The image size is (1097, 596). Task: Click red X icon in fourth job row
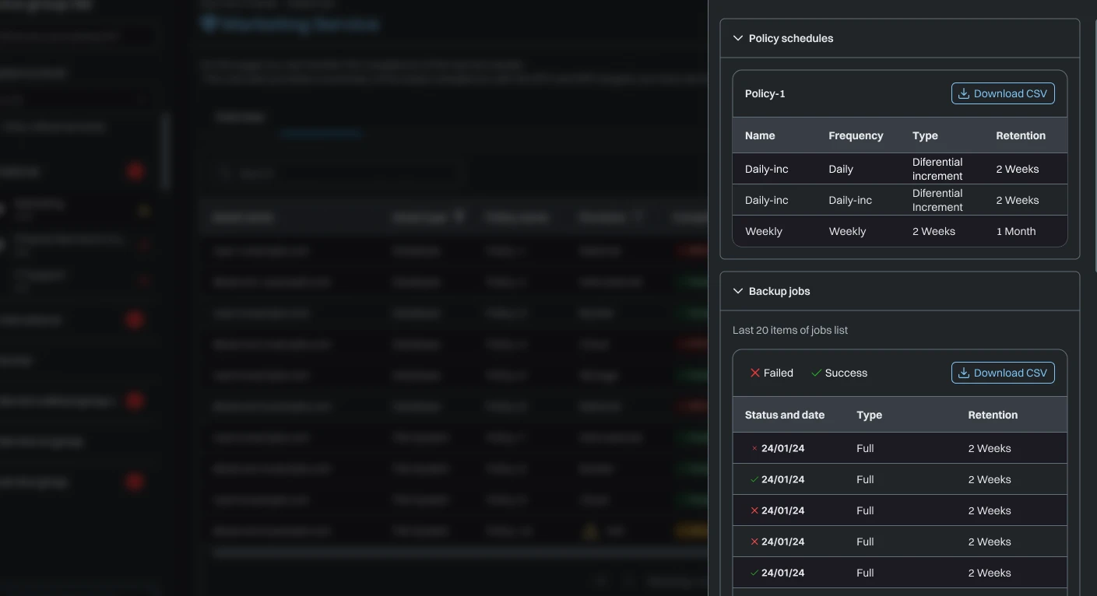coord(754,542)
